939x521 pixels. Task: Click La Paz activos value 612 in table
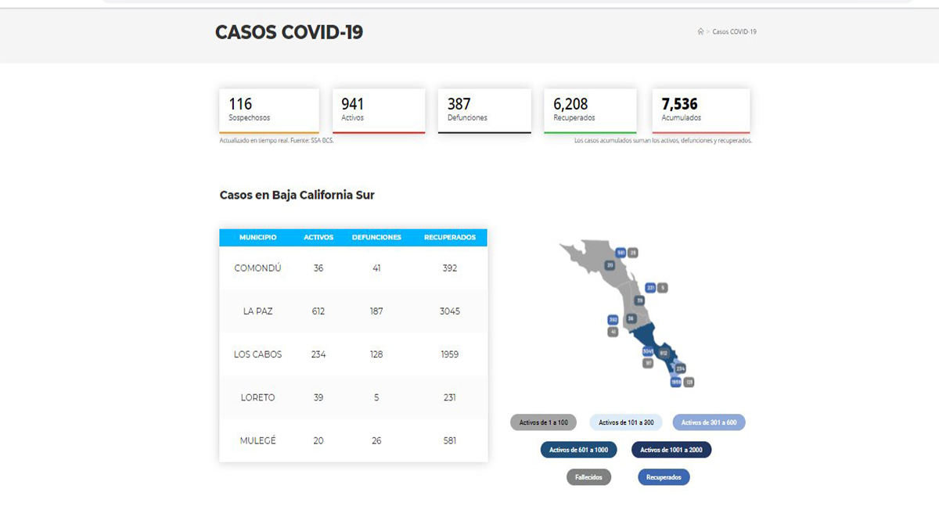coord(318,311)
